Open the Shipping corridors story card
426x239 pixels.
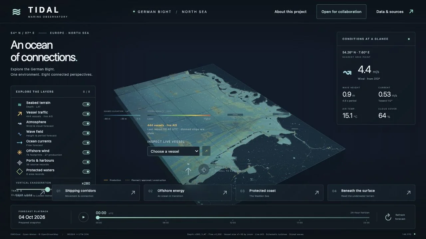point(96,193)
